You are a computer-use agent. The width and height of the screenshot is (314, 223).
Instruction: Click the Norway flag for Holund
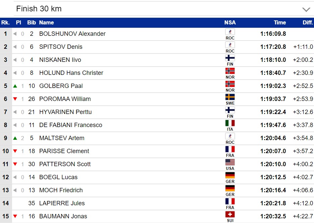coord(230,71)
